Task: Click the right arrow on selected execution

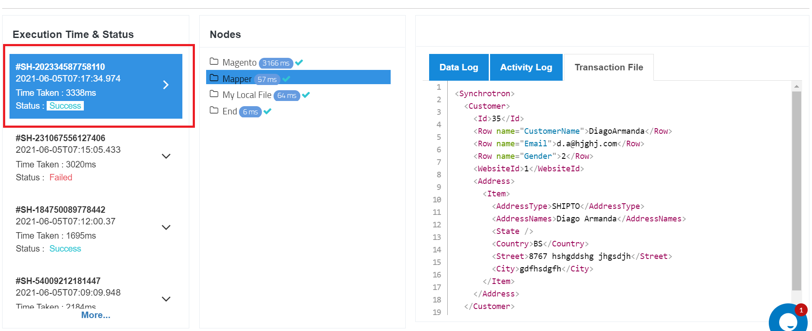Action: pyautogui.click(x=166, y=85)
